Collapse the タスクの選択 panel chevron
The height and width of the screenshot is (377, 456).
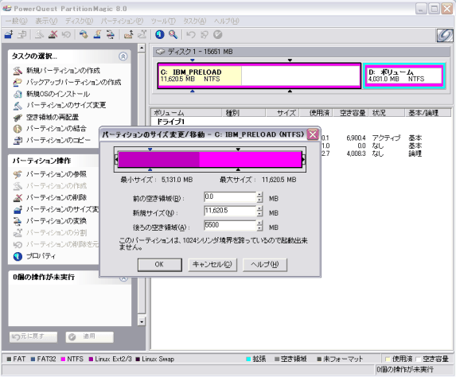pos(123,56)
